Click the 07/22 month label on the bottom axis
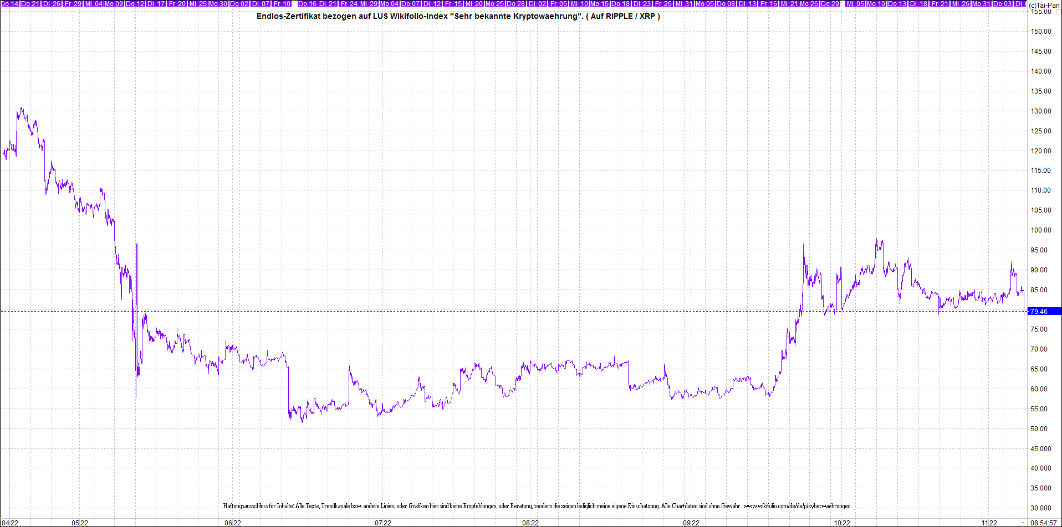The image size is (1062, 527). [383, 523]
